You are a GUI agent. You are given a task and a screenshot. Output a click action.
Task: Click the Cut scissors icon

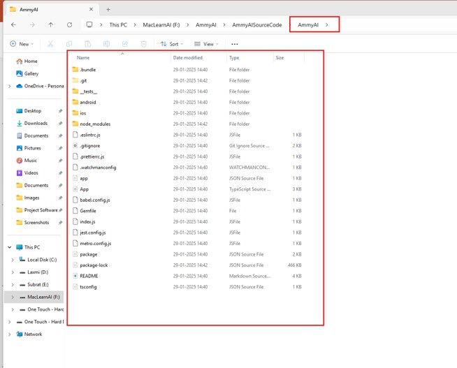click(x=50, y=44)
